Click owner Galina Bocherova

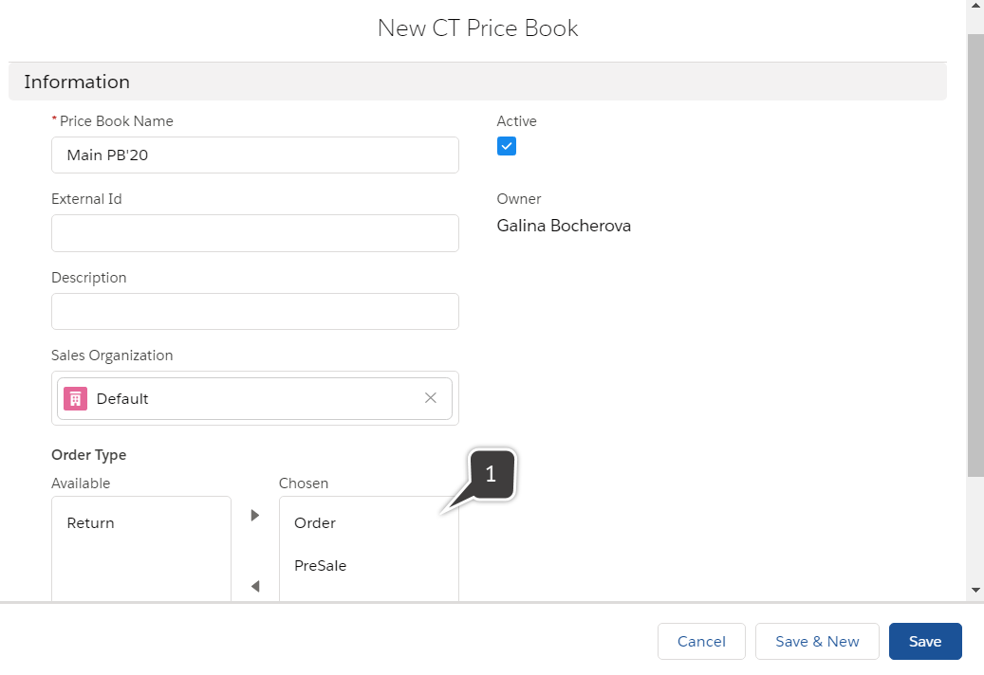click(564, 226)
